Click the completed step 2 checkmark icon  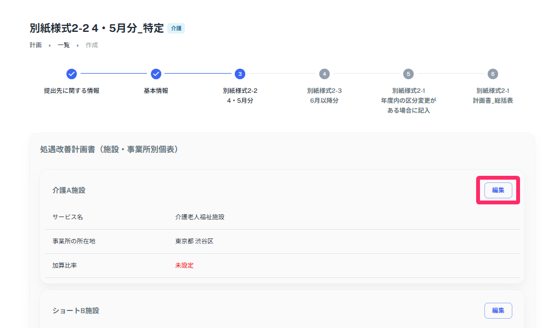[156, 74]
